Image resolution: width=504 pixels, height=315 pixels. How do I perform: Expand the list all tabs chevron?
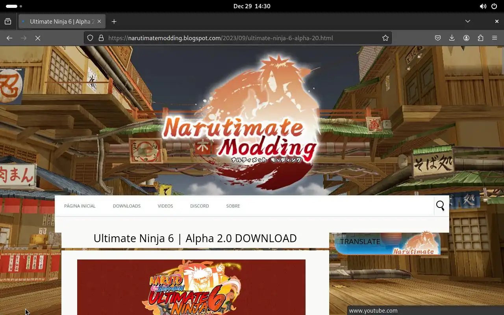pyautogui.click(x=468, y=21)
